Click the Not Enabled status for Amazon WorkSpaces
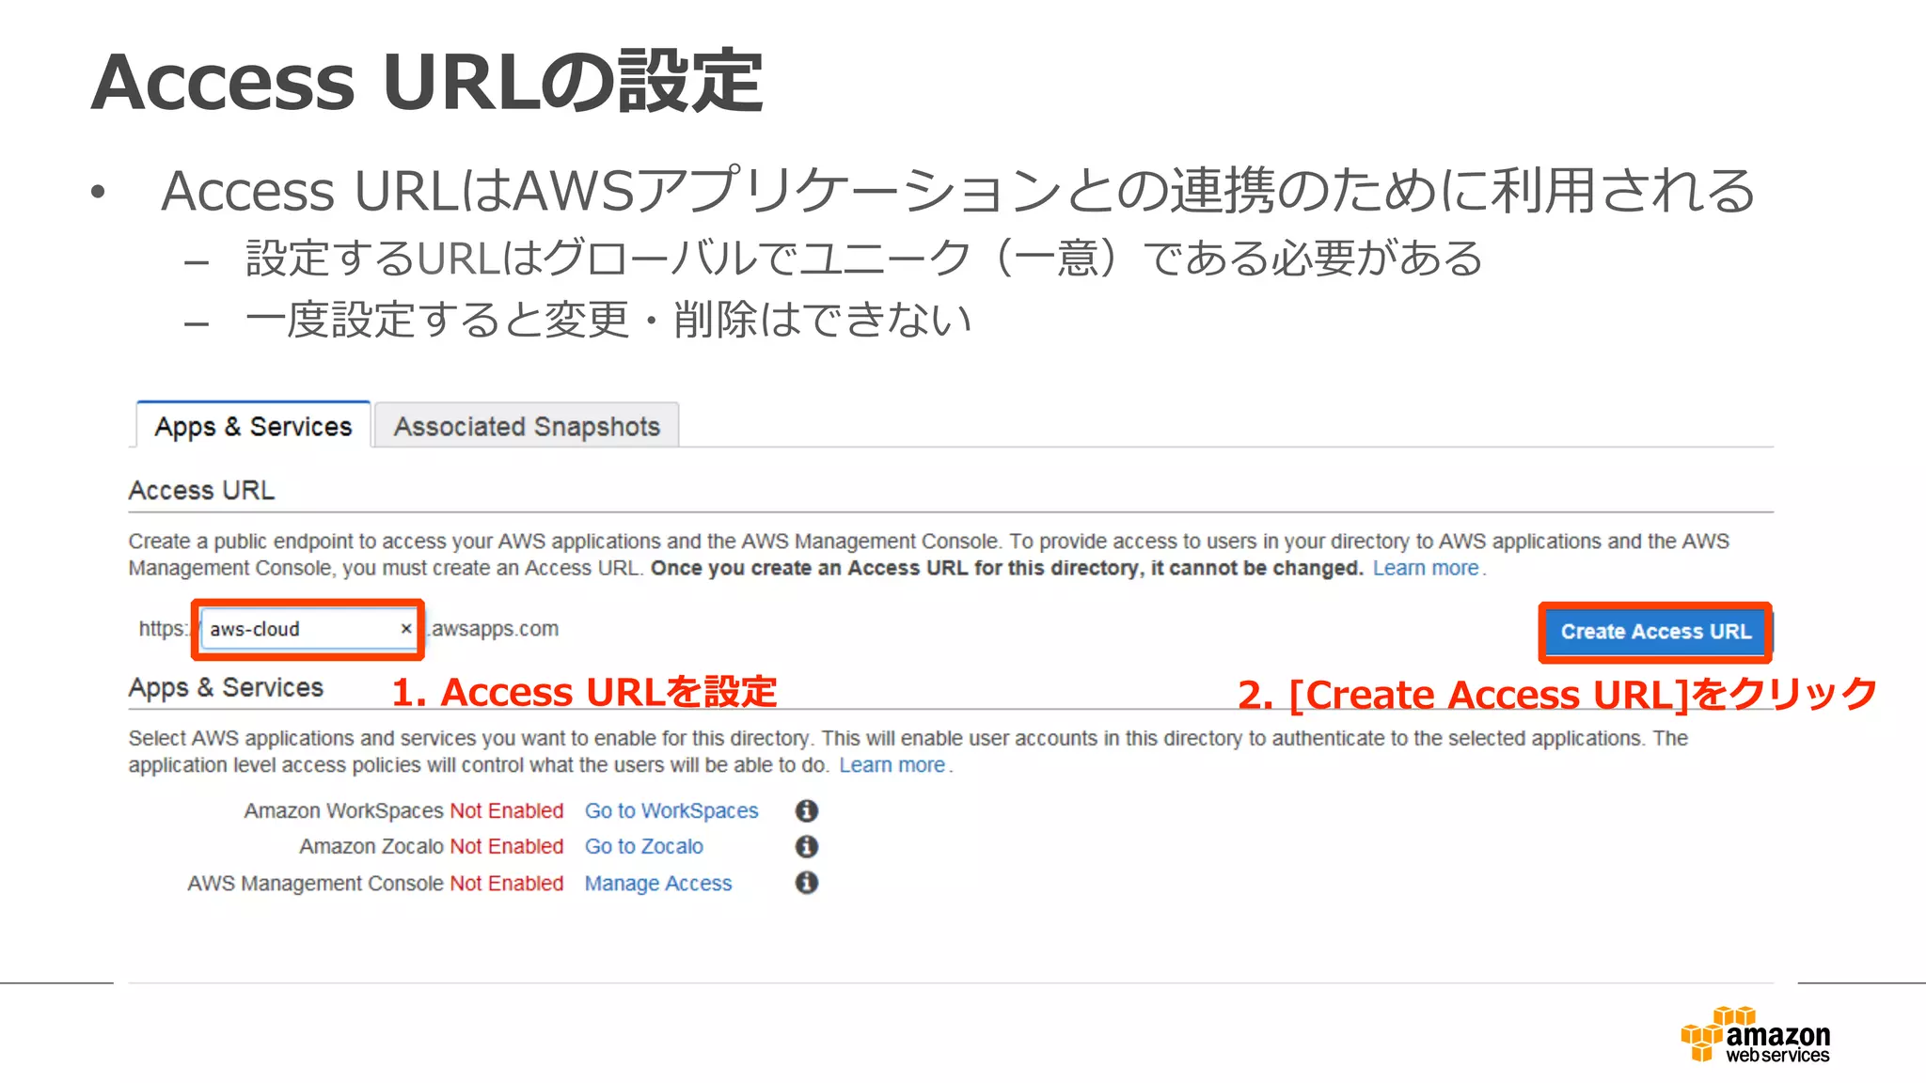This screenshot has width=1926, height=1083. tap(507, 810)
